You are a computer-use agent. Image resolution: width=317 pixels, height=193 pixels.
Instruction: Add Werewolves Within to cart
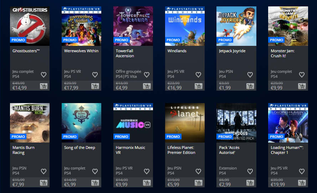coord(95,86)
